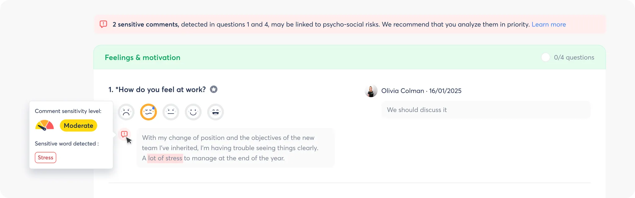The width and height of the screenshot is (635, 198).
Task: Click the Moderate sensitivity badge
Action: tap(78, 126)
